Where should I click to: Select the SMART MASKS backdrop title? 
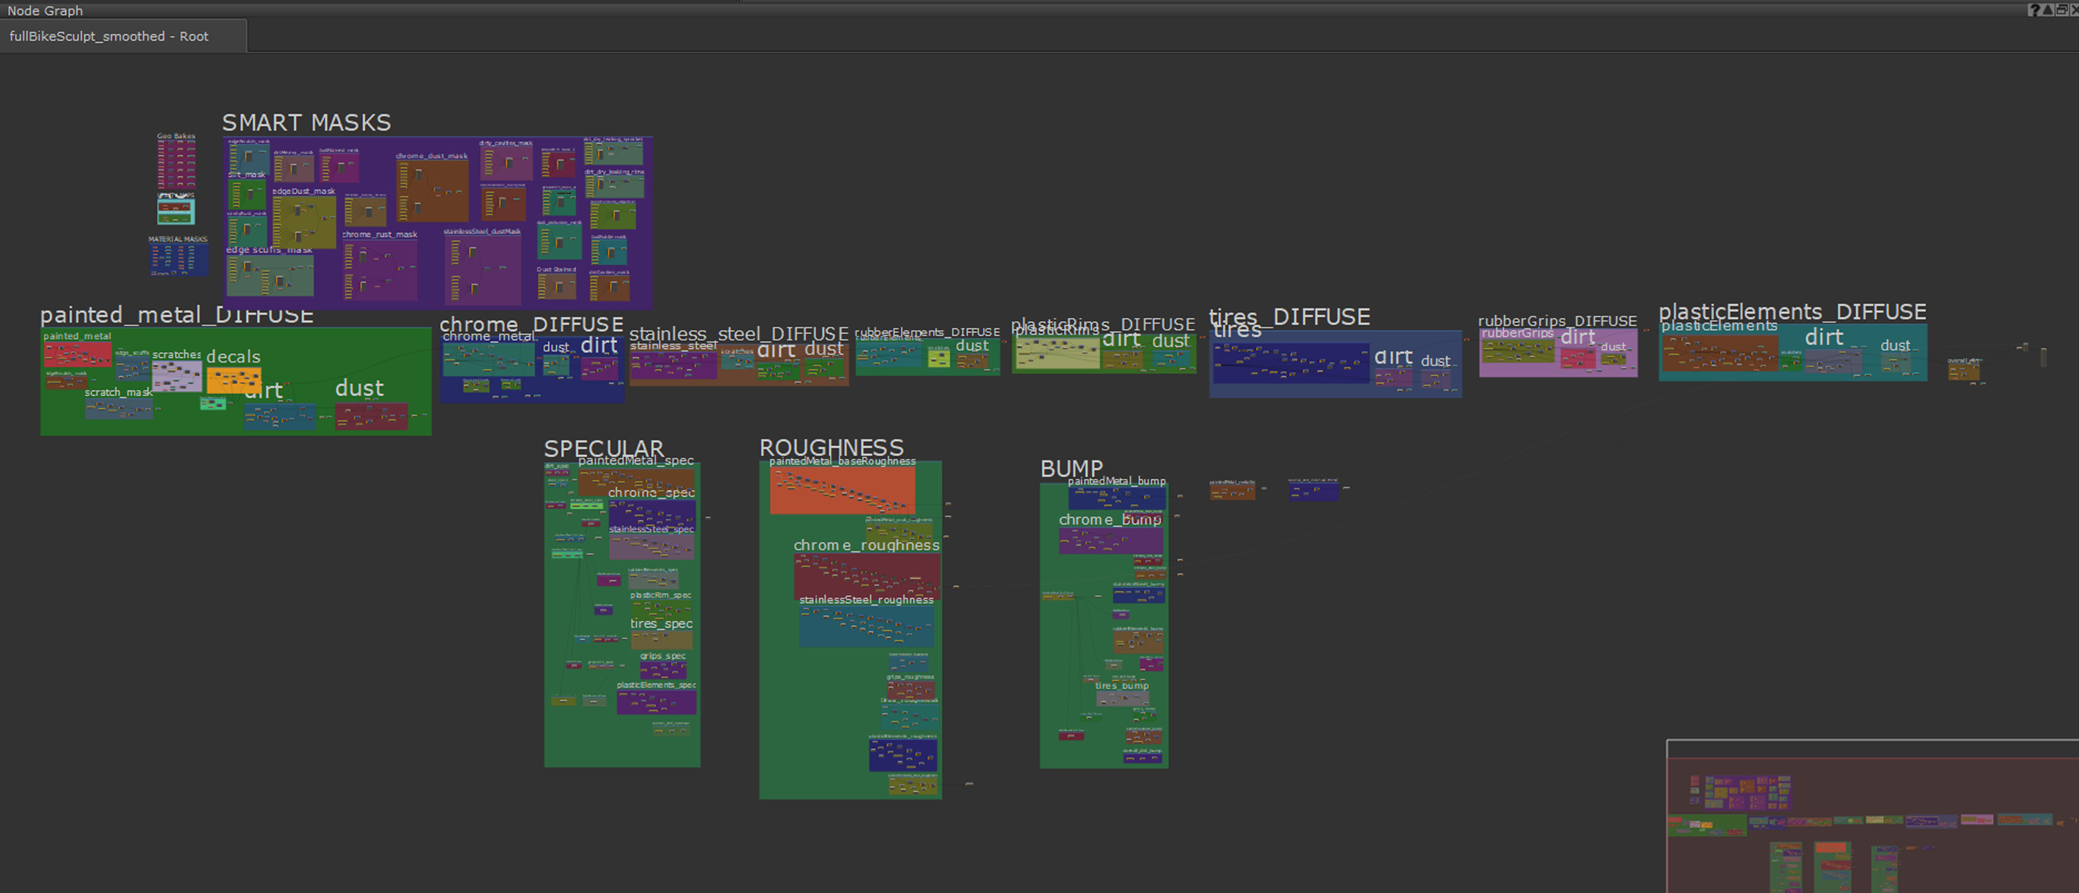click(306, 123)
